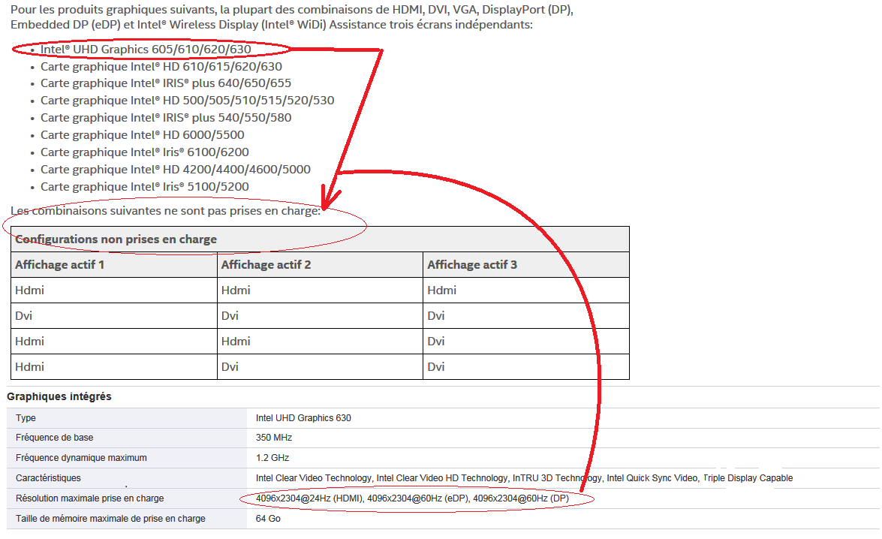Select 'Carte graphique Intel® HD 610/615/620/630' bullet
The image size is (882, 539).
point(161,66)
